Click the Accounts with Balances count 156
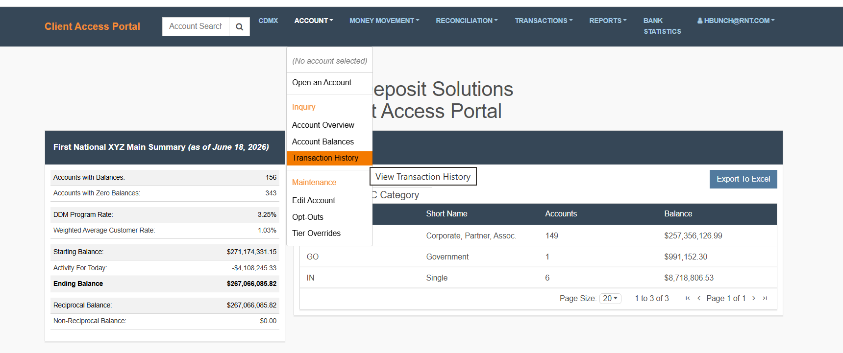Screen dimensions: 843x353 pos(271,178)
